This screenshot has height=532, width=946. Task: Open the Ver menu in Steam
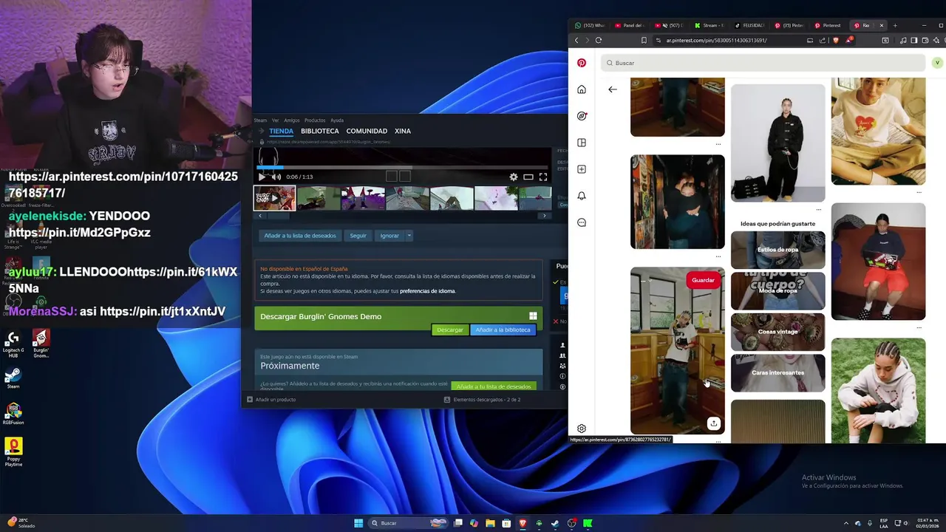click(x=275, y=120)
